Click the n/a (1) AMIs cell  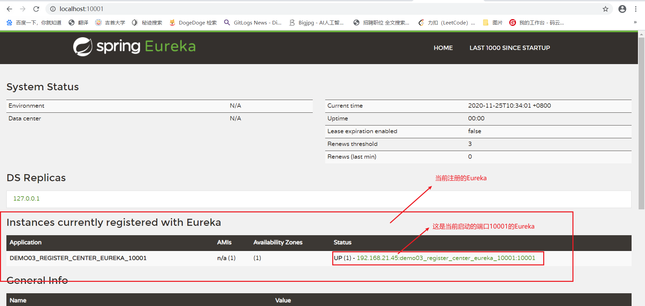pos(226,258)
